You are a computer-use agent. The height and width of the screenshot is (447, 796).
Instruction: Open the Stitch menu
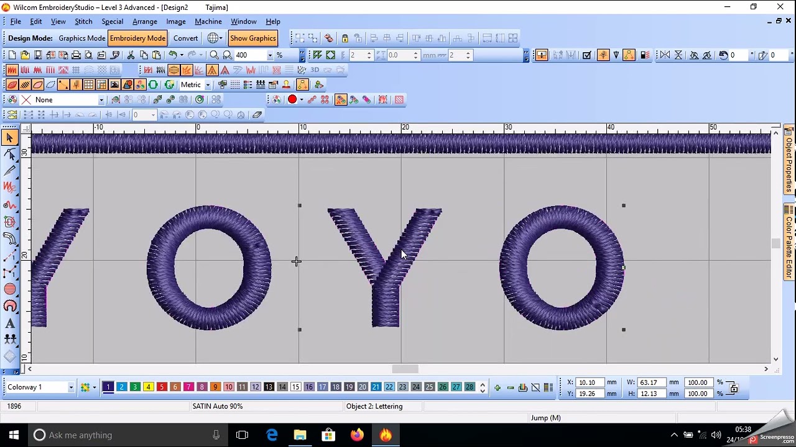pyautogui.click(x=83, y=22)
